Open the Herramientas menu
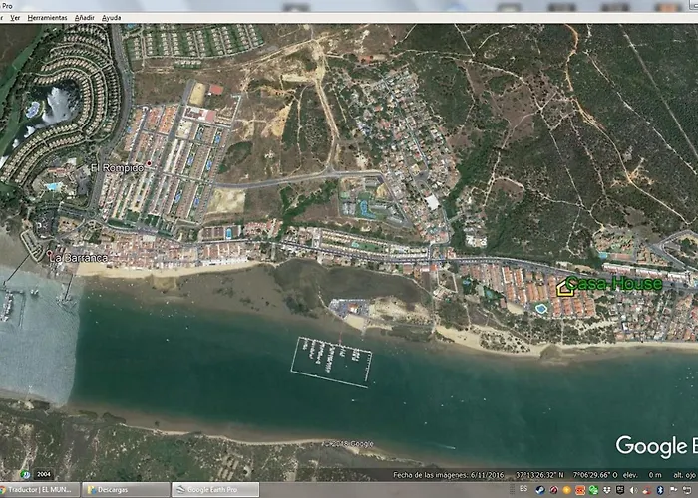The height and width of the screenshot is (498, 698). click(x=47, y=18)
